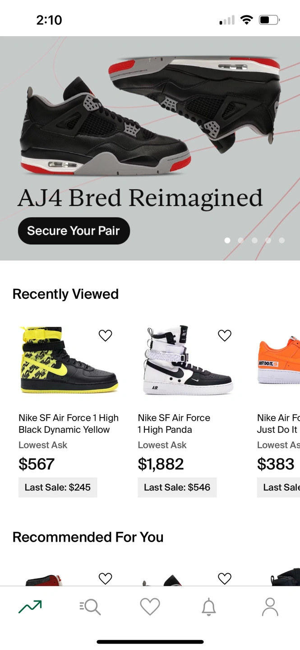
Task: Open the trending home tab icon
Action: [30, 607]
